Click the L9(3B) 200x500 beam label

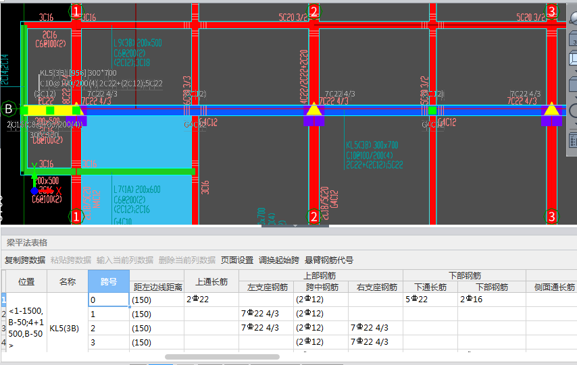pos(138,43)
